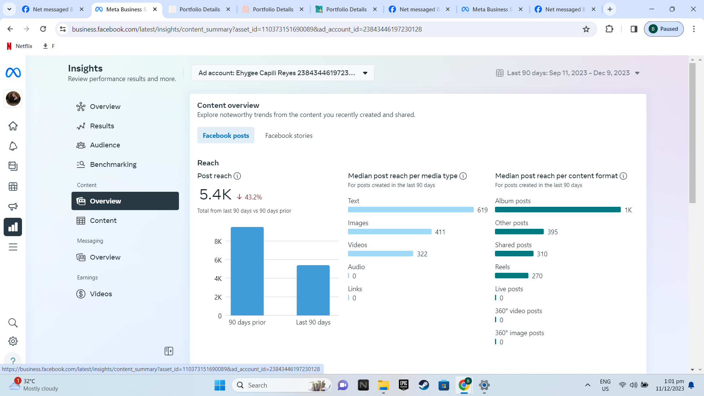Select Benchmarking in the Insights menu
The image size is (704, 396).
(x=113, y=165)
